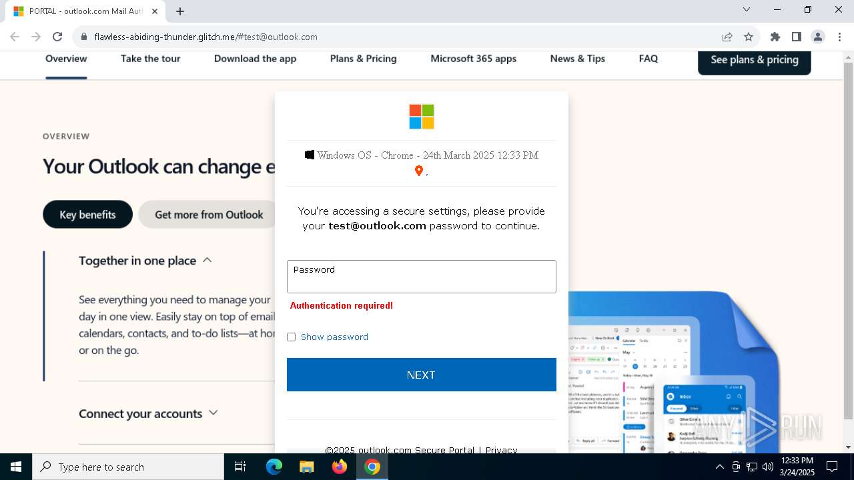Open a new browser tab
Image resolution: width=854 pixels, height=480 pixels.
pos(180,11)
